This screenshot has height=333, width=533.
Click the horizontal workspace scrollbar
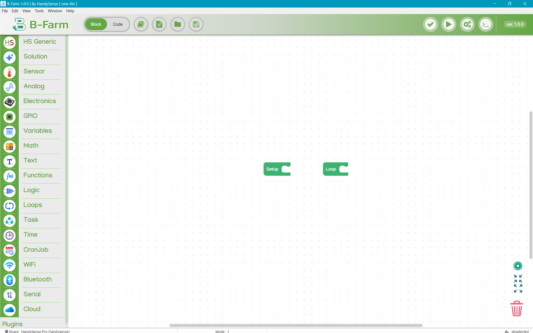coord(296,325)
